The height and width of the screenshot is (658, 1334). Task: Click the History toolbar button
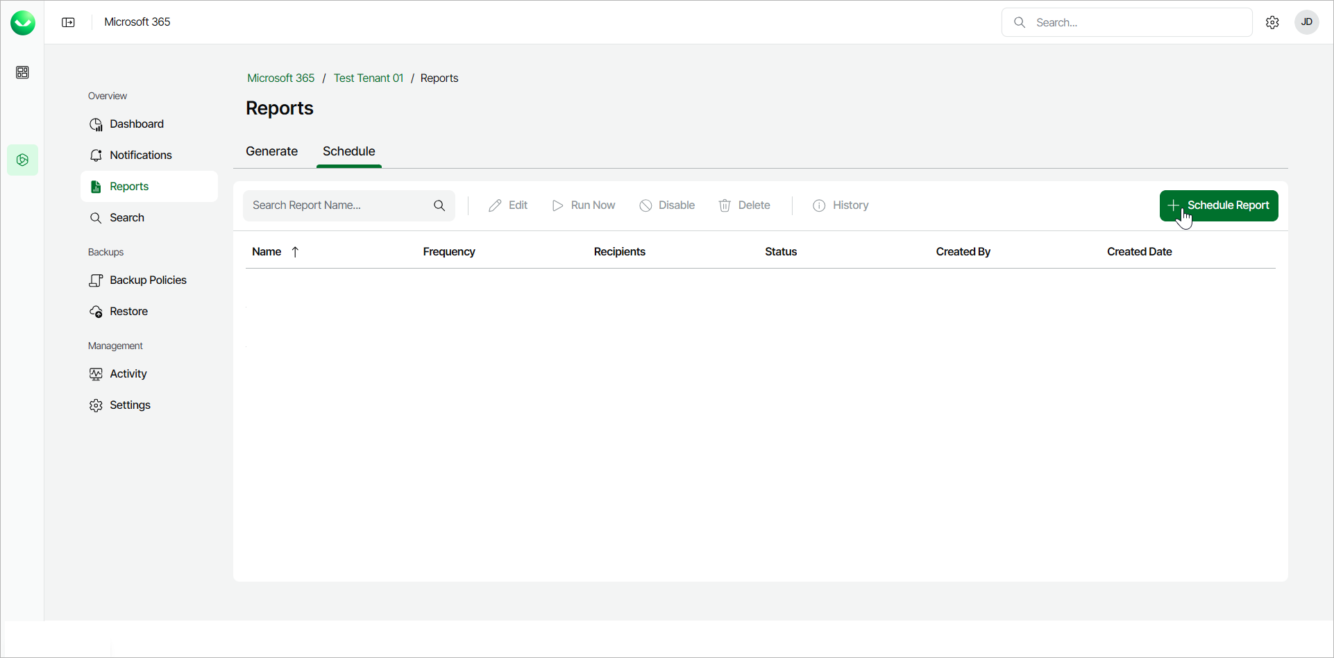click(x=841, y=205)
